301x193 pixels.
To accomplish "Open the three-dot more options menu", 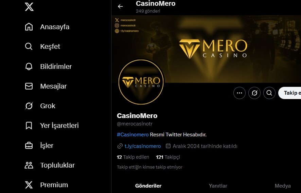I will 240,93.
